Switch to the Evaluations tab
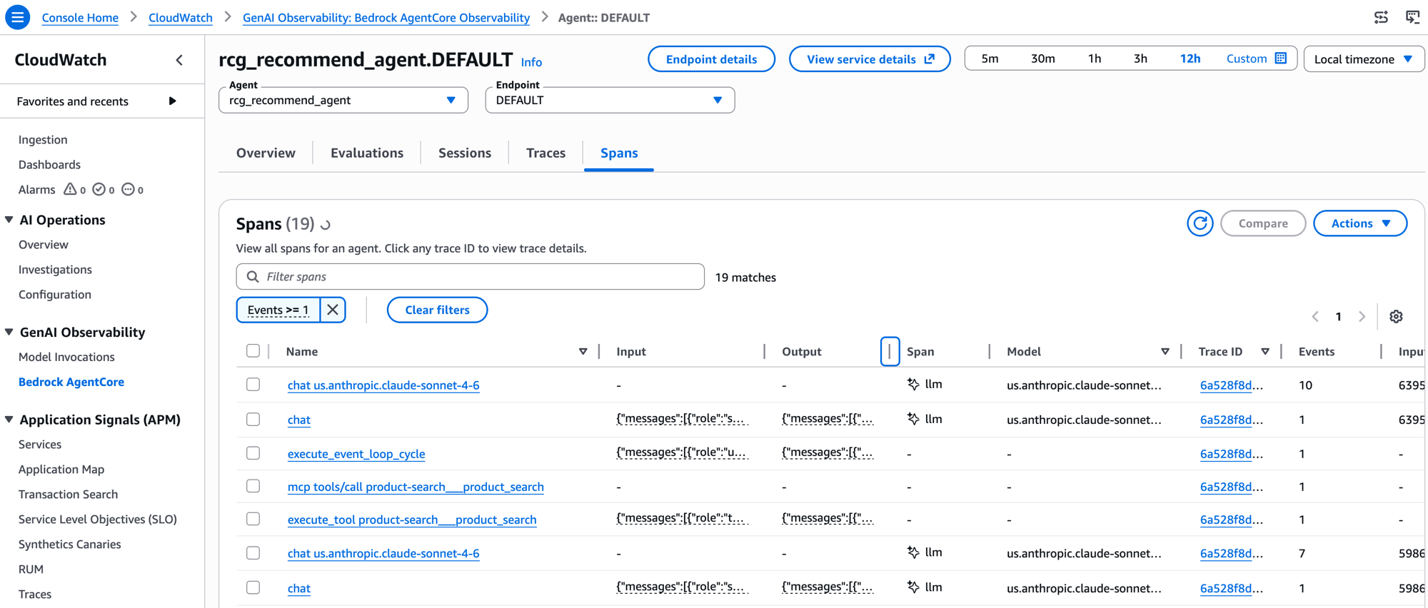This screenshot has height=608, width=1428. click(x=367, y=153)
